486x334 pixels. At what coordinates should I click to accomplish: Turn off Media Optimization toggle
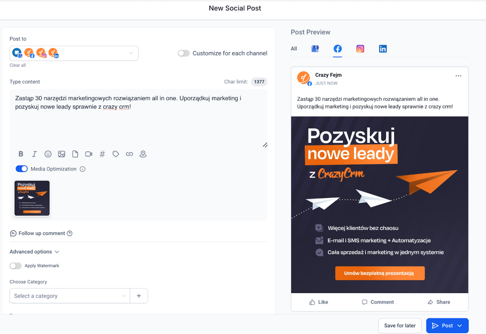click(21, 169)
